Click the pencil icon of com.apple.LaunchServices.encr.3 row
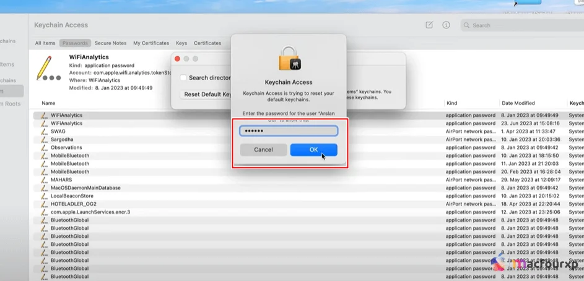Image resolution: width=584 pixels, height=281 pixels. (45, 212)
